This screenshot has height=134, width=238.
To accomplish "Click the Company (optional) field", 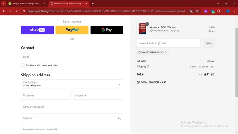I will pyautogui.click(x=72, y=107).
